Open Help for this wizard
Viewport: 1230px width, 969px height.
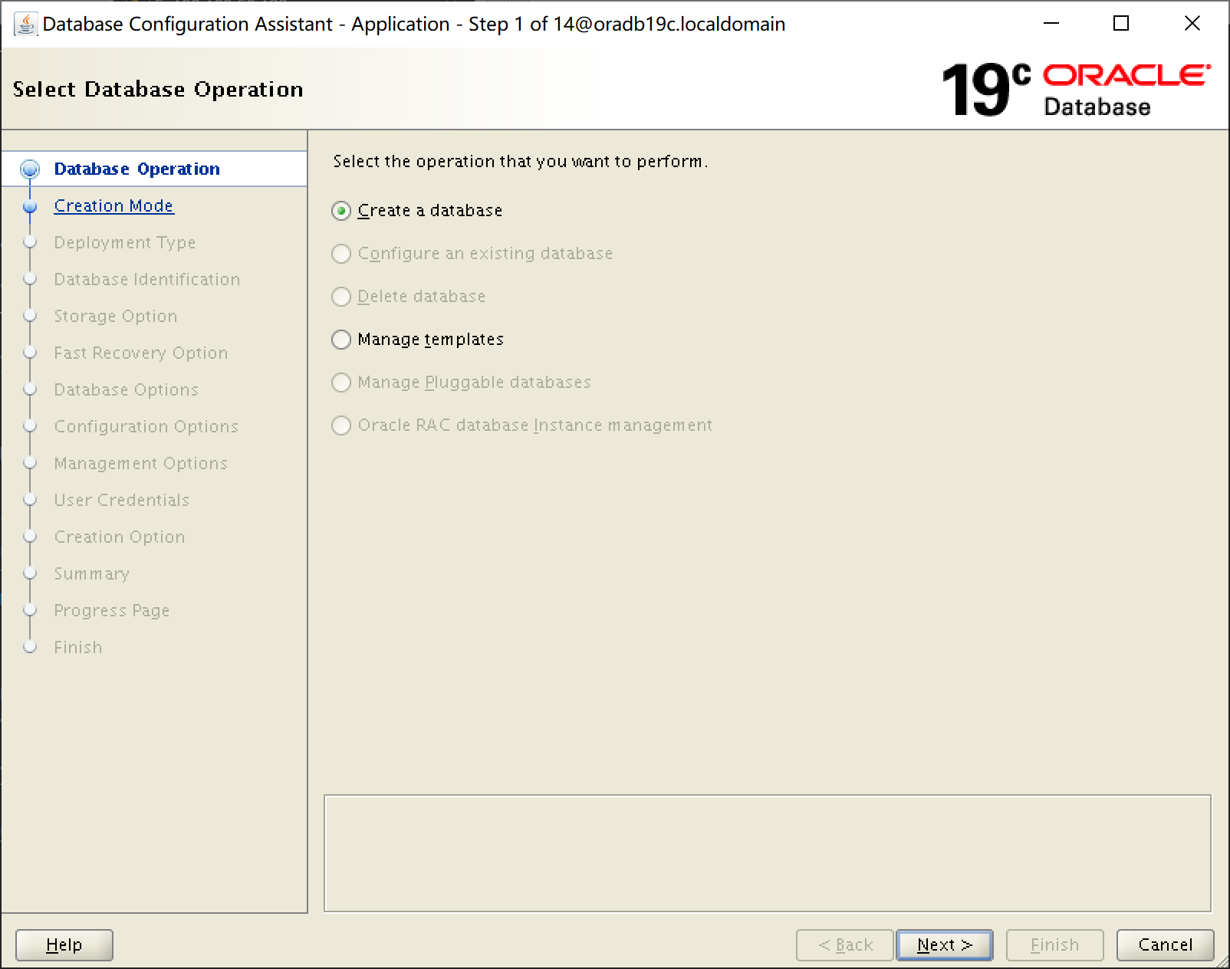click(x=64, y=944)
